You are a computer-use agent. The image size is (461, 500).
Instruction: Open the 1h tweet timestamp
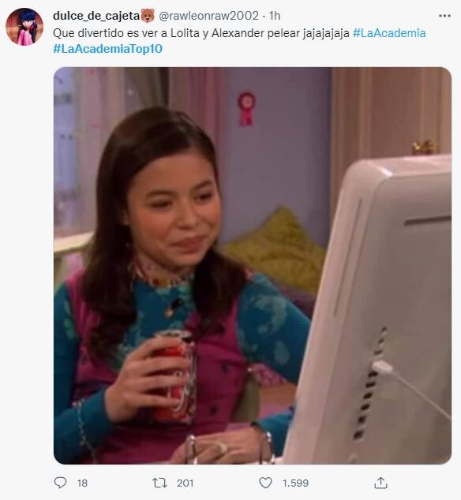275,16
